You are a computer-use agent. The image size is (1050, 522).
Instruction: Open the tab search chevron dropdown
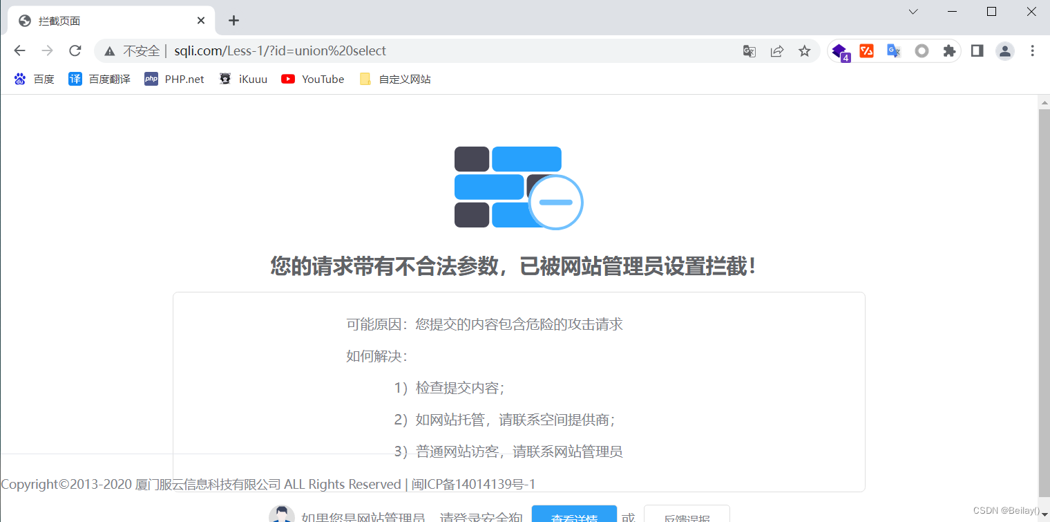(913, 11)
